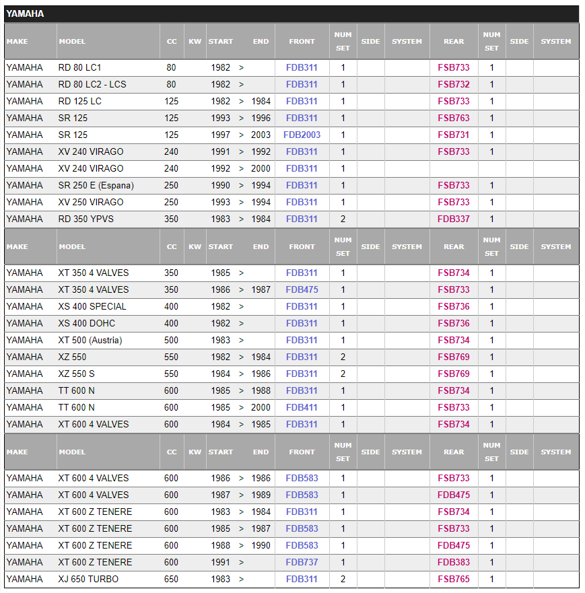Click FDB311 front link in RD 125 LC row
Image resolution: width=585 pixels, height=593 pixels.
click(x=302, y=102)
